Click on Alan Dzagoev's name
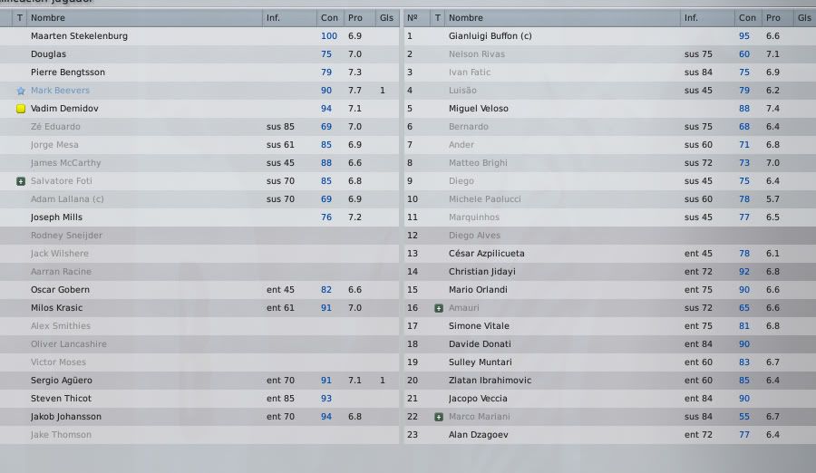Image resolution: width=816 pixels, height=473 pixels. pos(478,435)
